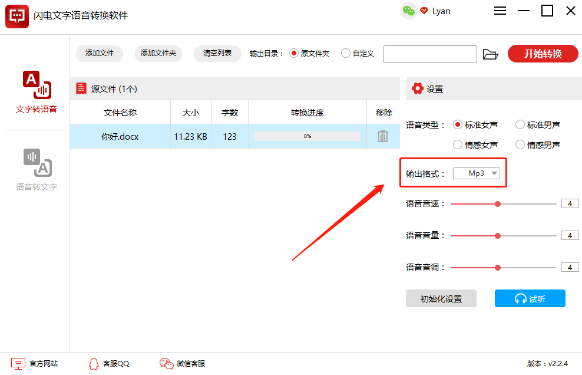Click the VIP diamond badge icon
582x375 pixels.
pos(424,11)
